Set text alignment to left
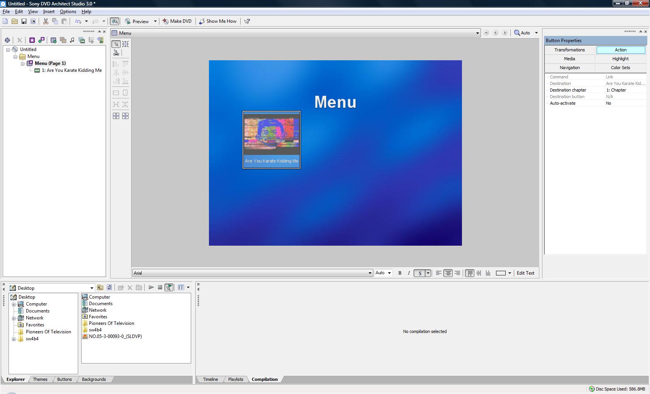 pyautogui.click(x=438, y=273)
